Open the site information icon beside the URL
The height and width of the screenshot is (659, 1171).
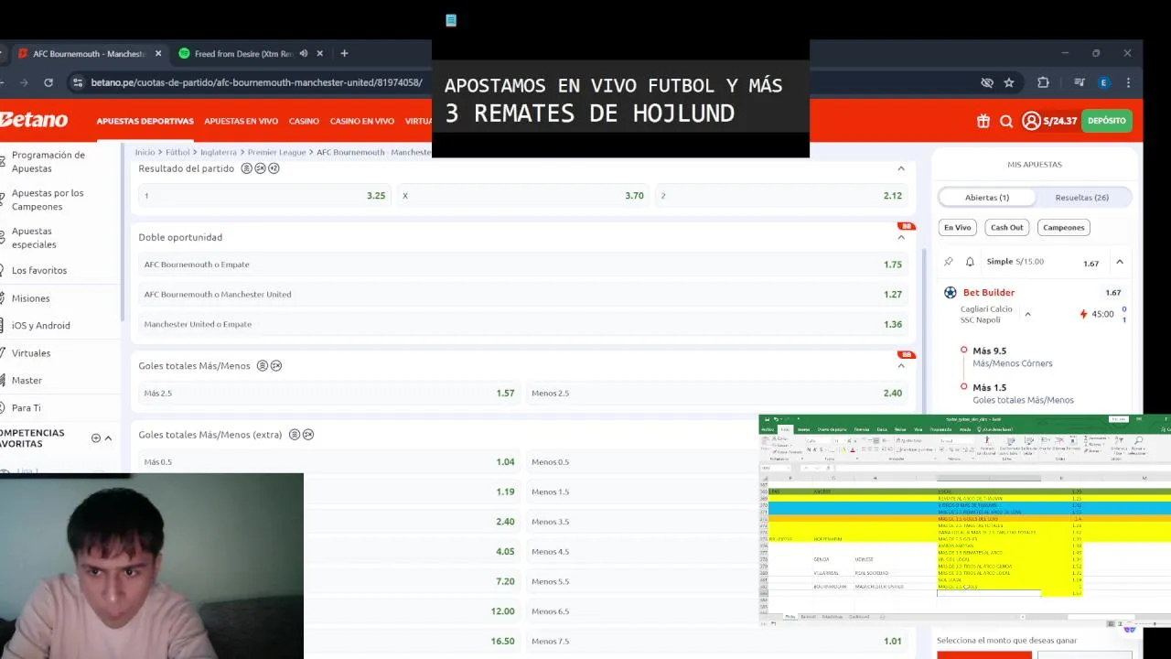[78, 82]
